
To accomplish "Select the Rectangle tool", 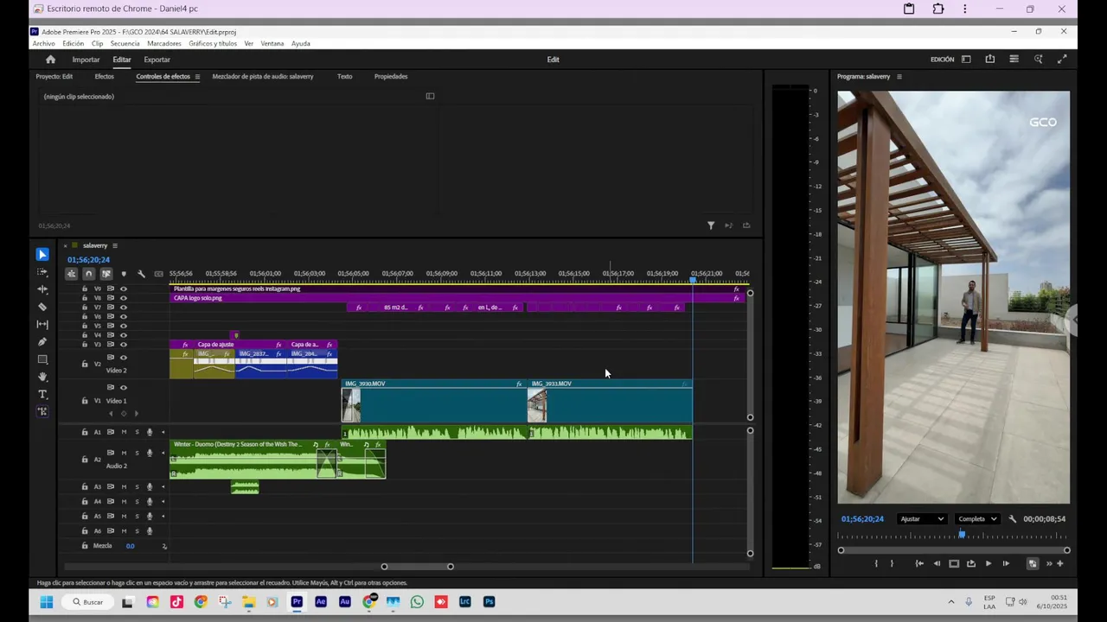I will [x=42, y=359].
